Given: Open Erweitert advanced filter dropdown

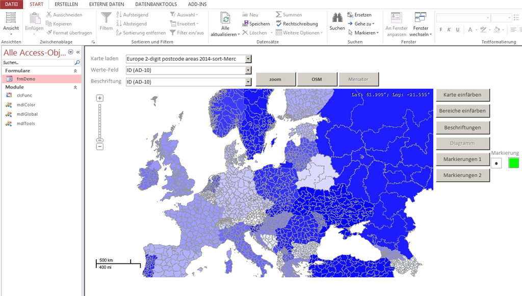Looking at the screenshot, I should (x=184, y=23).
